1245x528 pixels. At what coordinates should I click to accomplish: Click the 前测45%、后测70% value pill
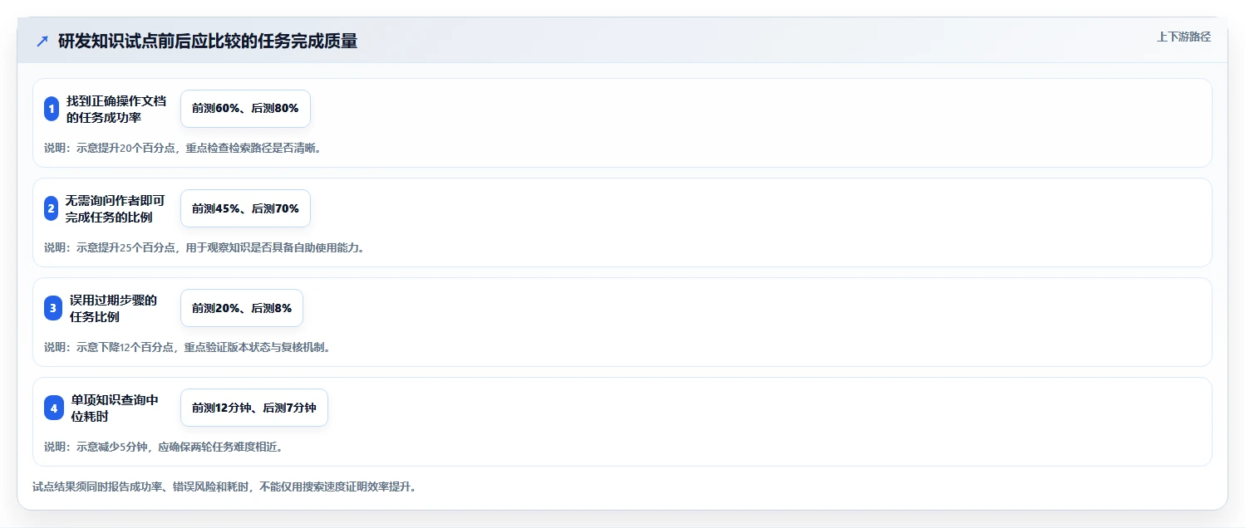[245, 208]
